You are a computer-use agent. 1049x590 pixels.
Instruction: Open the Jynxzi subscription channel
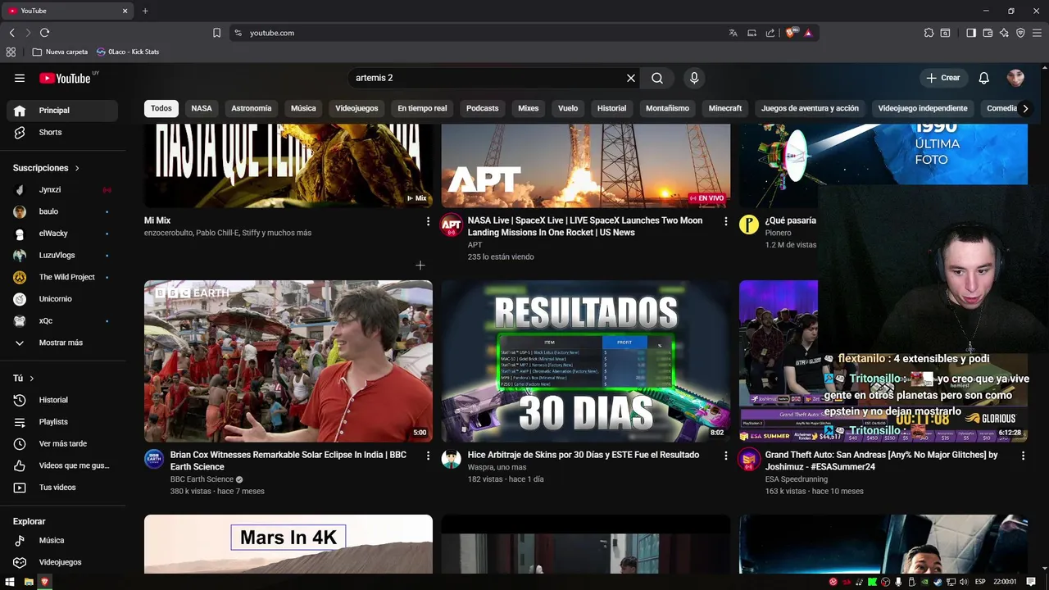(x=62, y=189)
